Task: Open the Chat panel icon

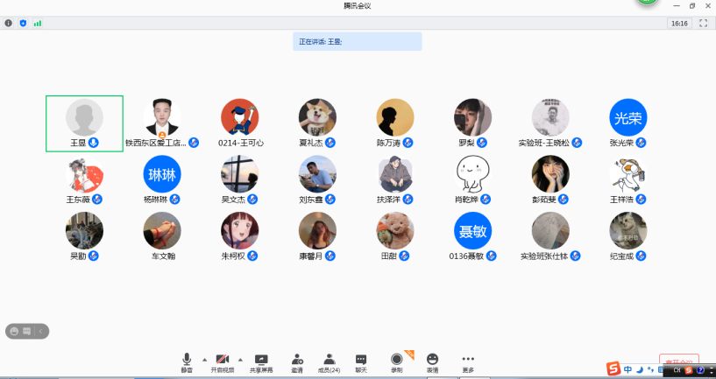Action: pos(361,361)
